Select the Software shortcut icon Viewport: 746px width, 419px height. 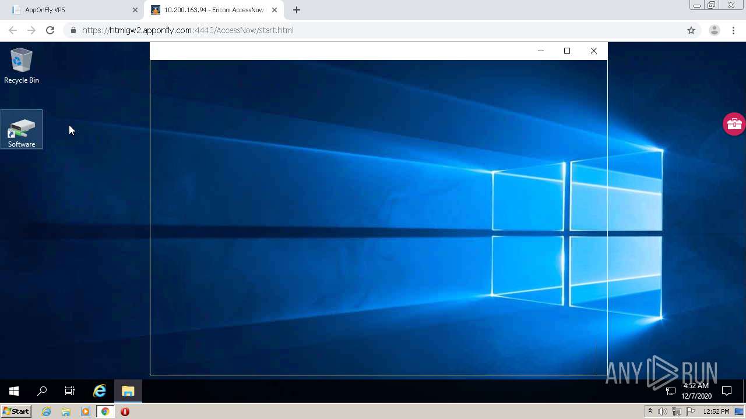(22, 129)
